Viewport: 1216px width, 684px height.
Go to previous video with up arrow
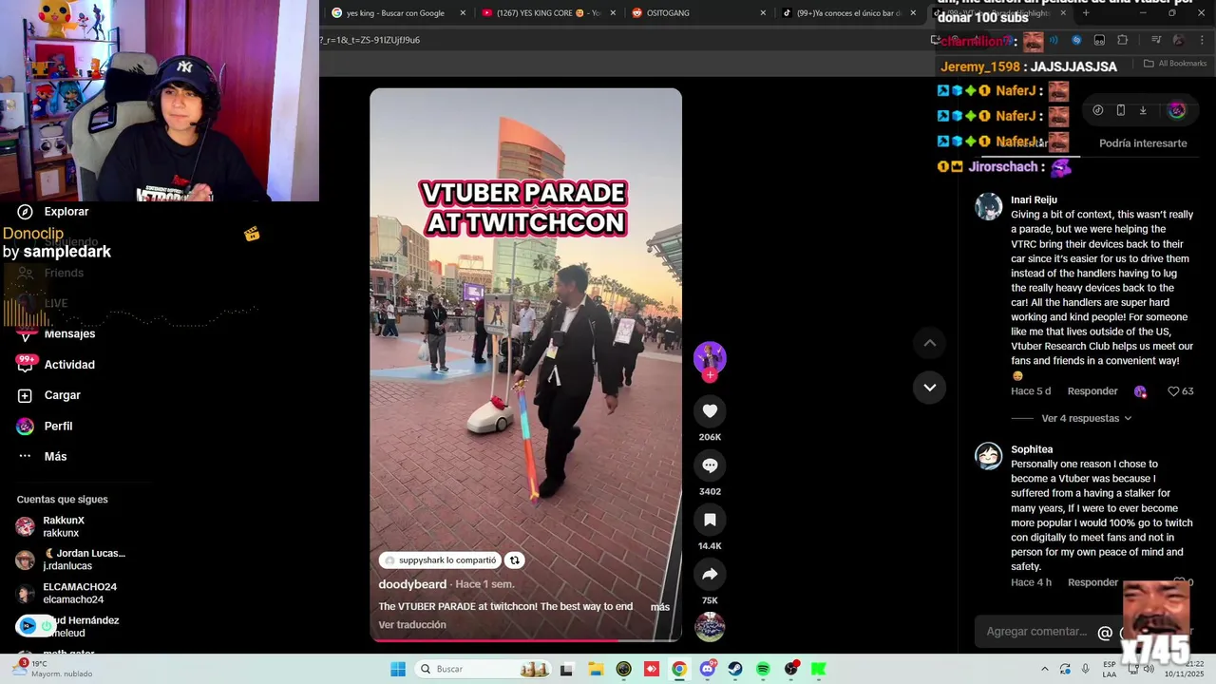pyautogui.click(x=930, y=343)
